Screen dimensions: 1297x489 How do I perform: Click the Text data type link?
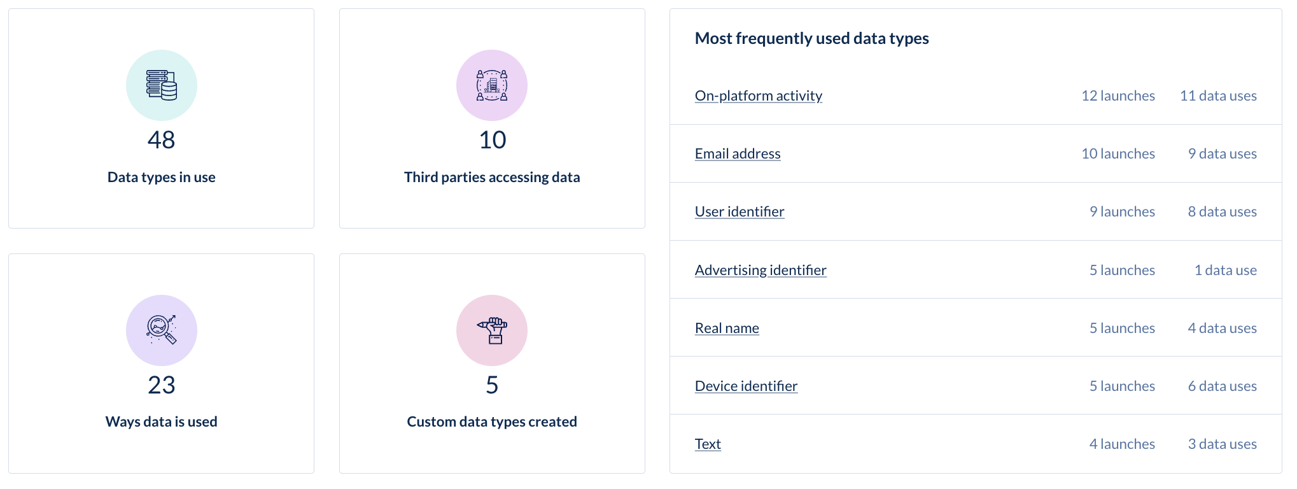click(708, 444)
